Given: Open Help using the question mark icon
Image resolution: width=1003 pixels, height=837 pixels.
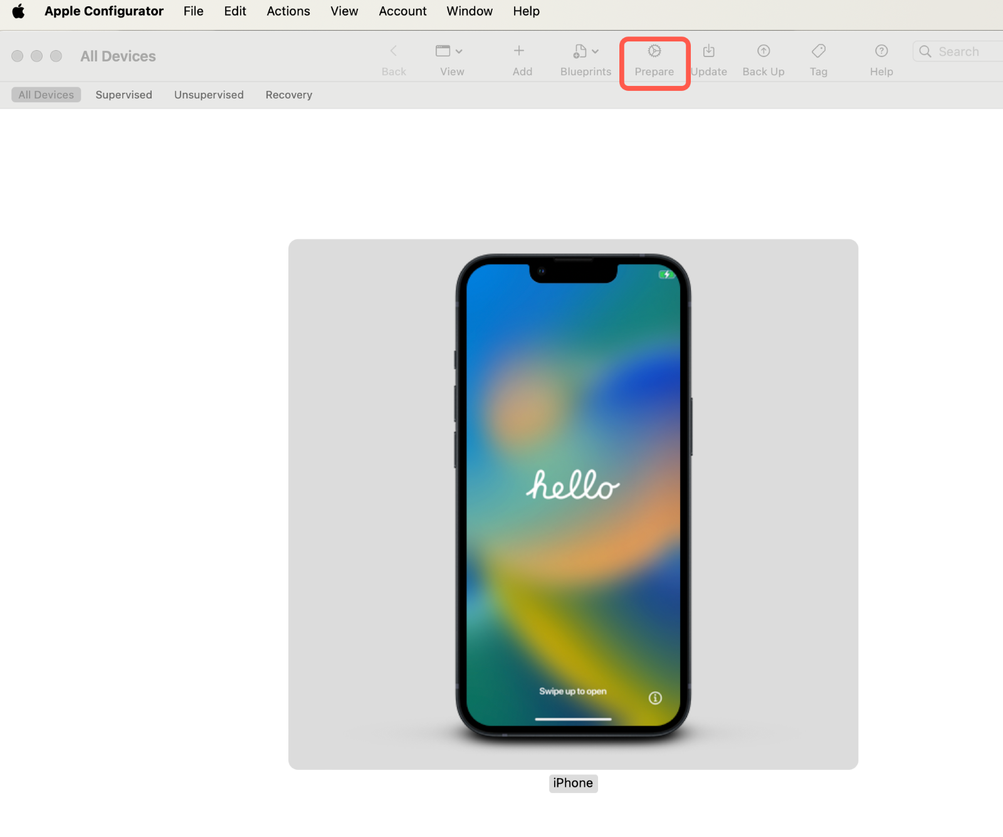Looking at the screenshot, I should tap(881, 51).
